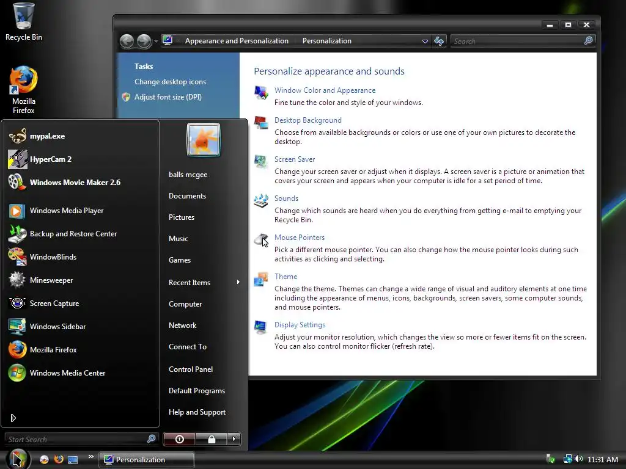Click the Forward navigation arrow button
This screenshot has width=626, height=469.
click(x=144, y=41)
